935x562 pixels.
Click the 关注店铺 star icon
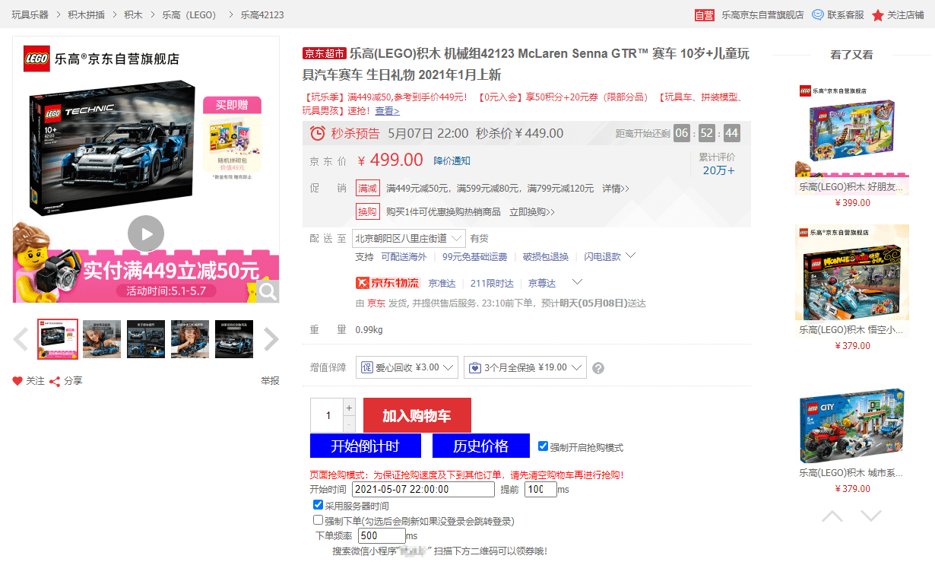[x=878, y=15]
